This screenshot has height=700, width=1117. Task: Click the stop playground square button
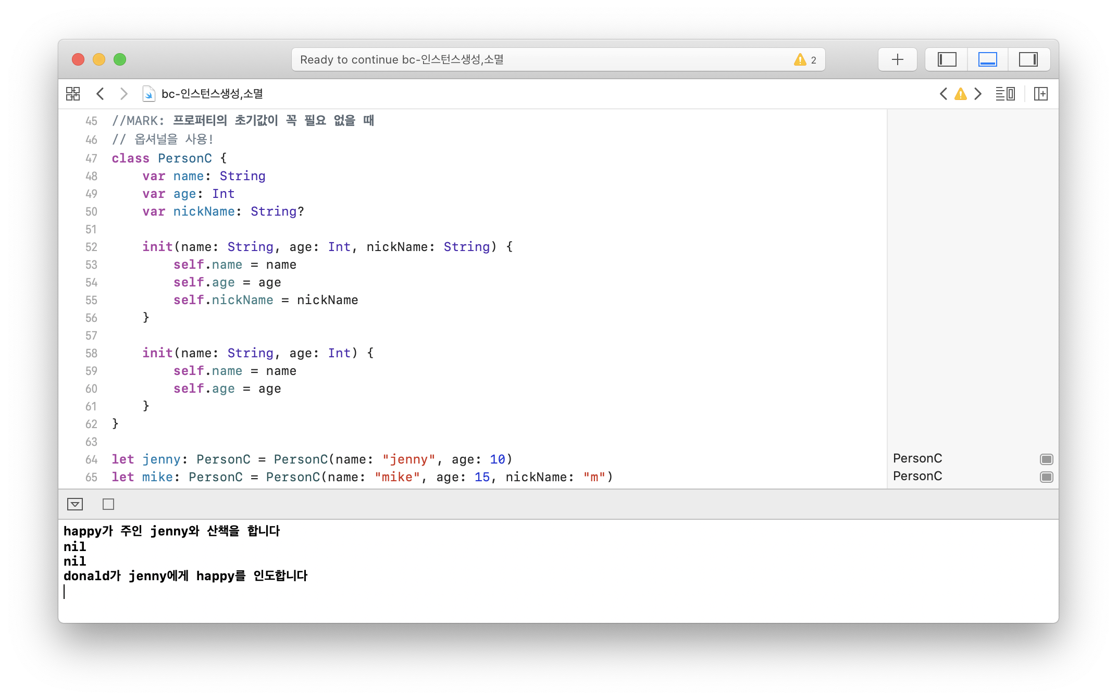[108, 504]
